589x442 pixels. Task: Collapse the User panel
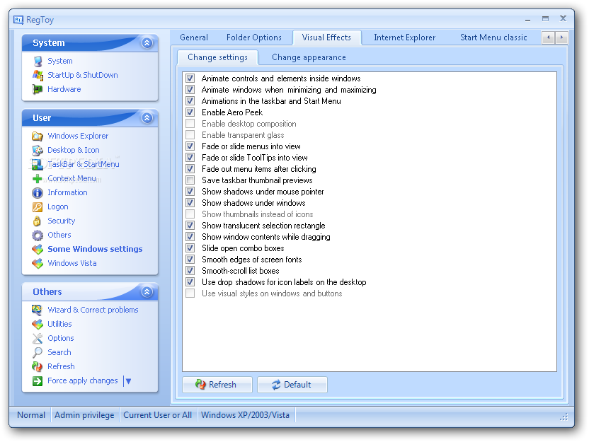(147, 118)
